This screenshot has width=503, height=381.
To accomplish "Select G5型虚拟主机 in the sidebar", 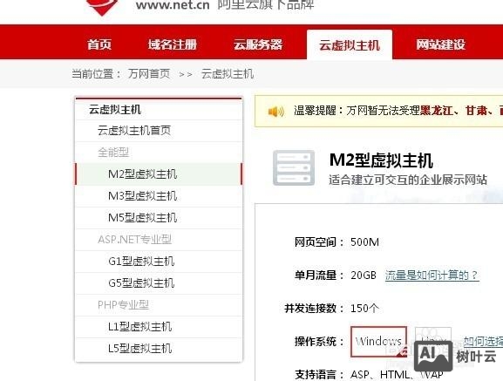I will 159,283.
